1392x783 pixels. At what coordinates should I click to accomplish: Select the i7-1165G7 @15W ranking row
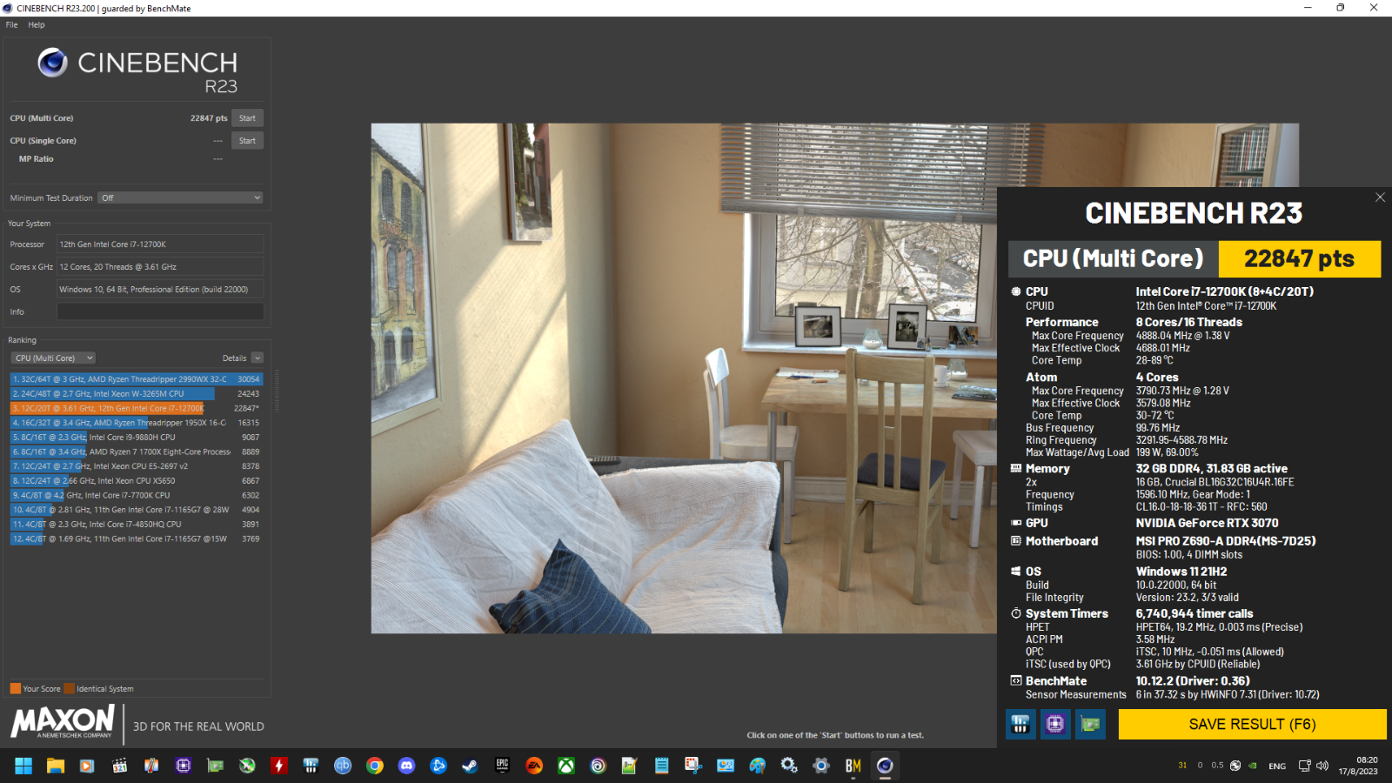click(136, 539)
